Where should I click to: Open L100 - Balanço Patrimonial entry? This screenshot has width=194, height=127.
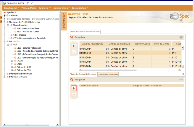[29, 48]
